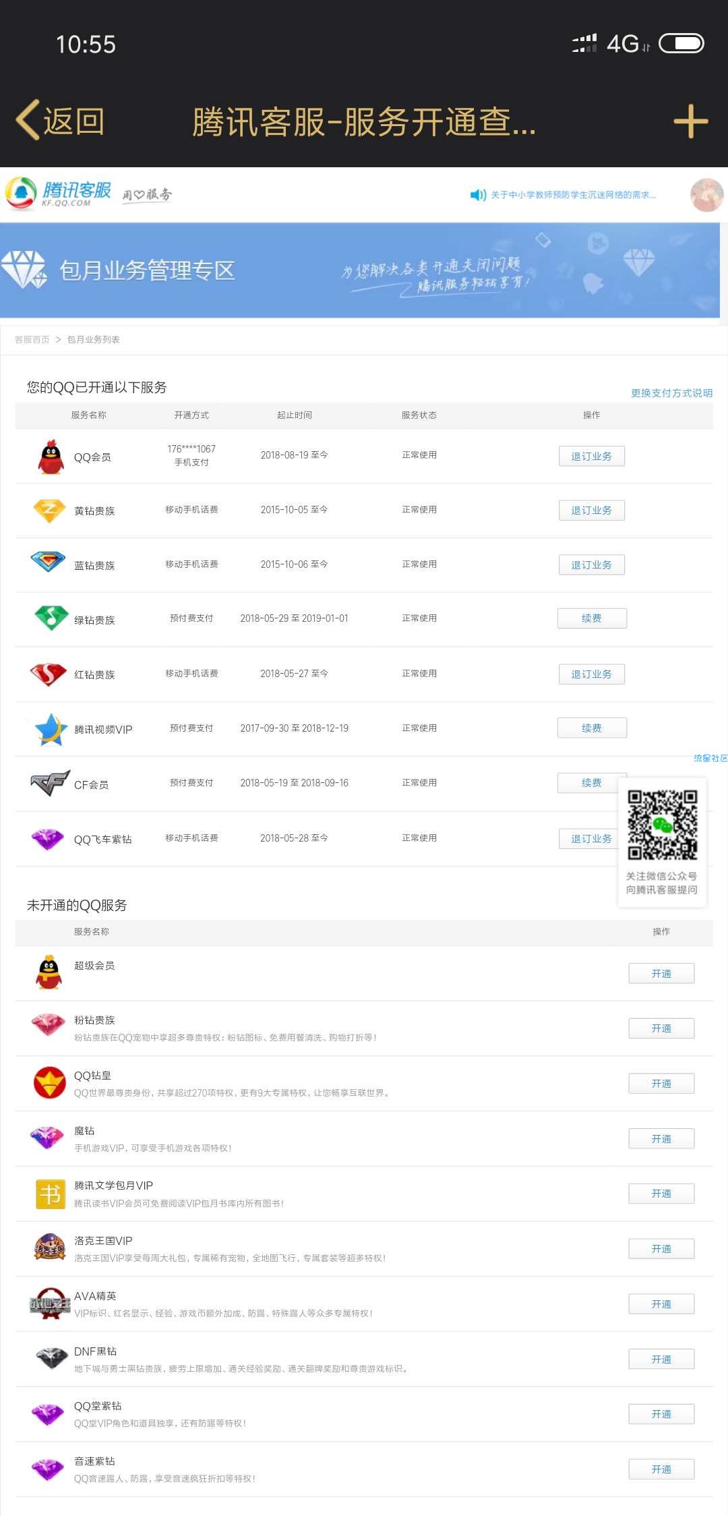728x1516 pixels.
Task: Click the speaker announcement icon
Action: coord(478,195)
